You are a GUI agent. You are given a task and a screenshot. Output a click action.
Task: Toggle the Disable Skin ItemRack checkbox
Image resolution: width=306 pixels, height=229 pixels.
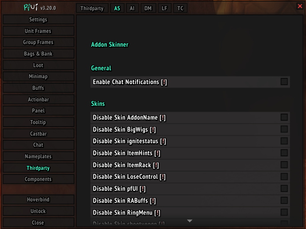coord(284,165)
